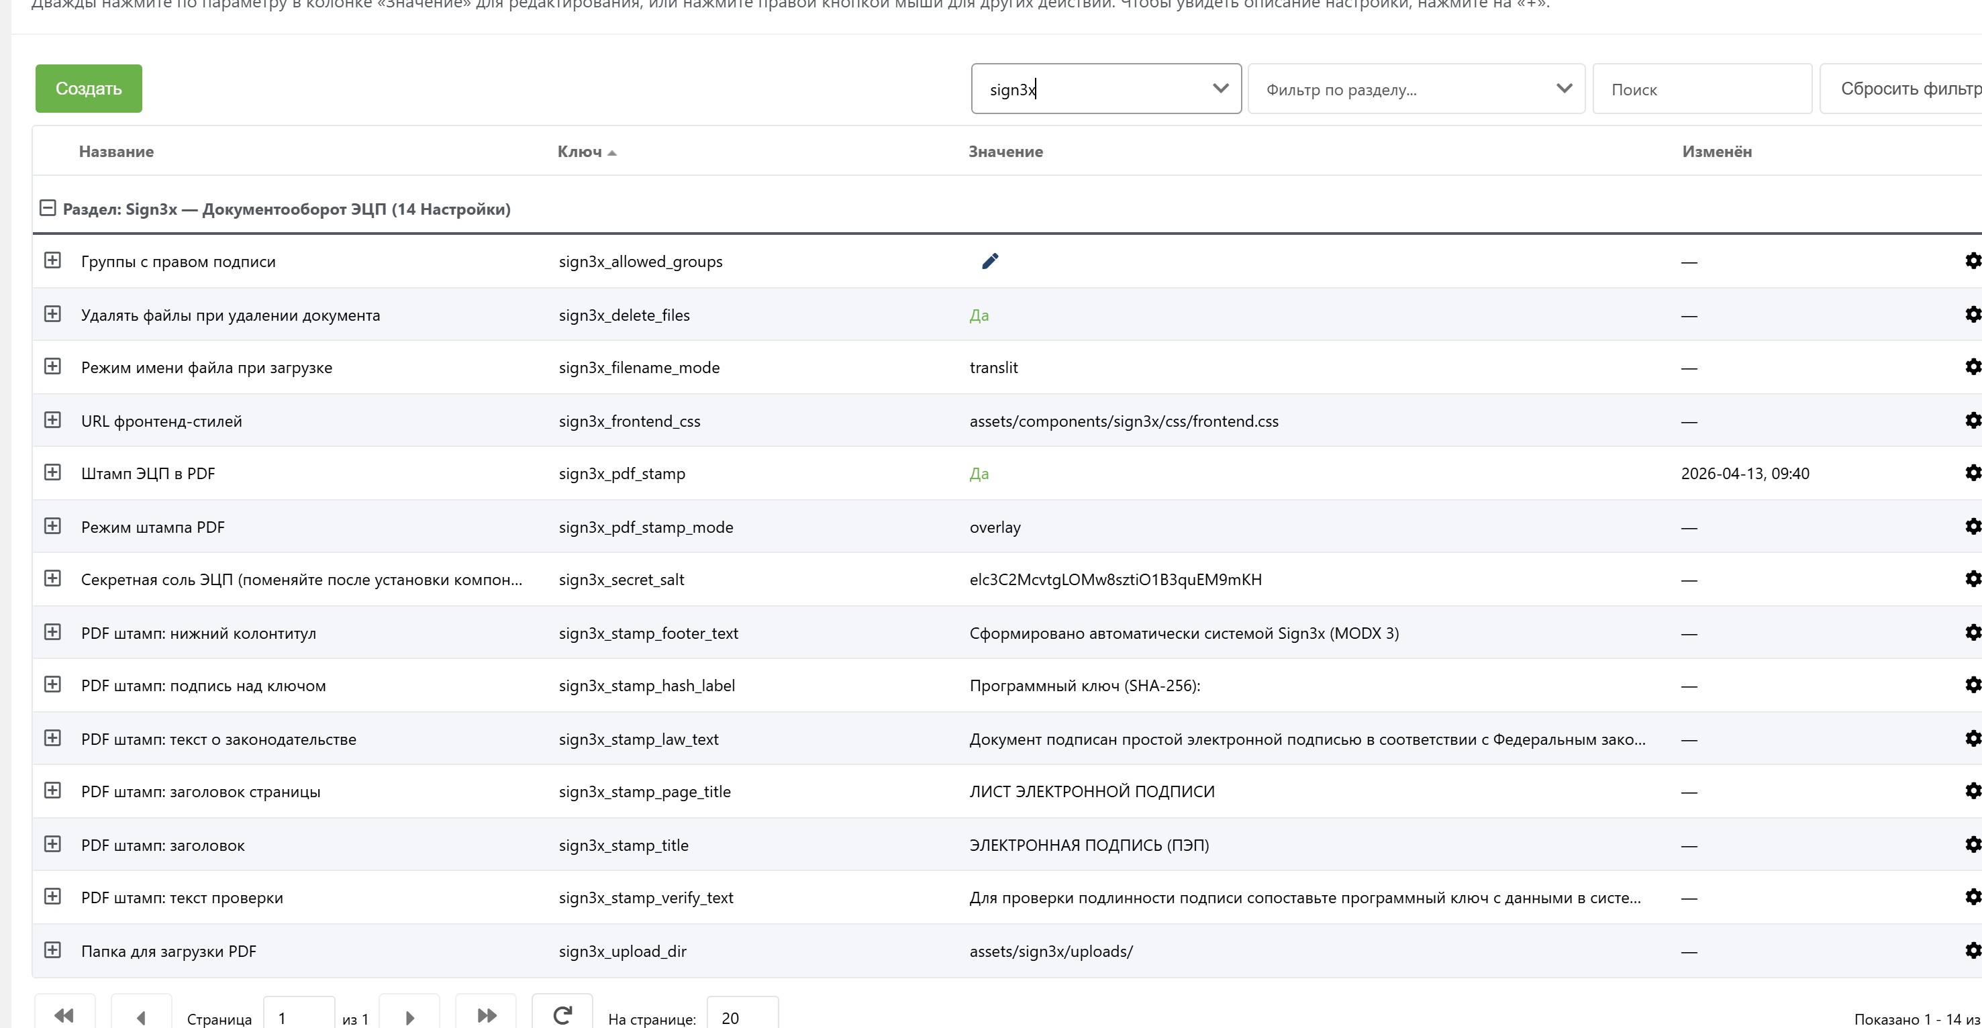Expand description of Режим штампа PDF row
1982x1028 pixels.
[x=52, y=526]
